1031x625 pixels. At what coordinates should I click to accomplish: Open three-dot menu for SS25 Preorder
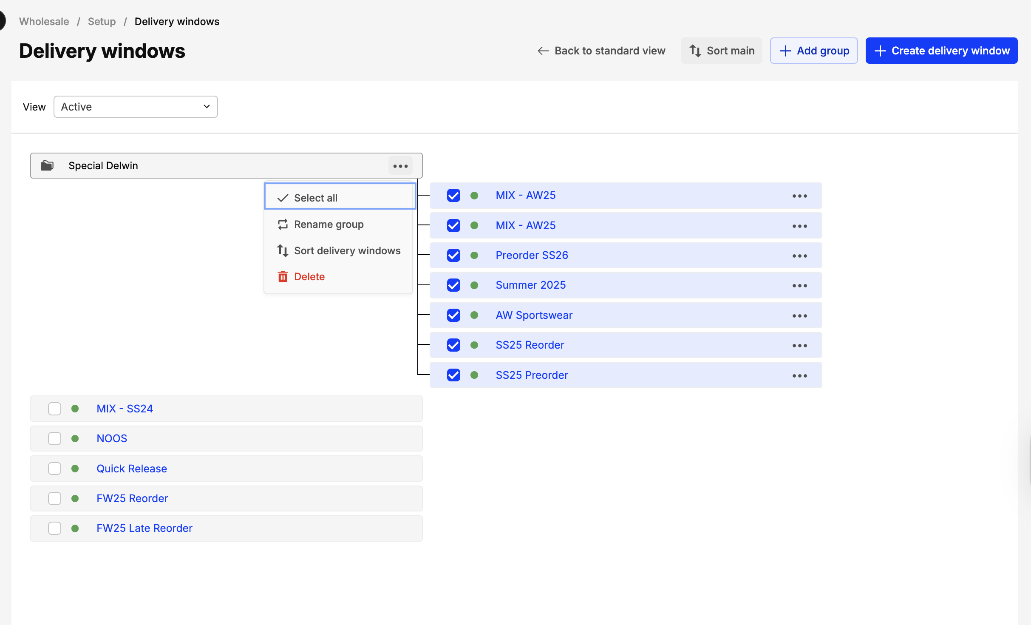coord(799,375)
